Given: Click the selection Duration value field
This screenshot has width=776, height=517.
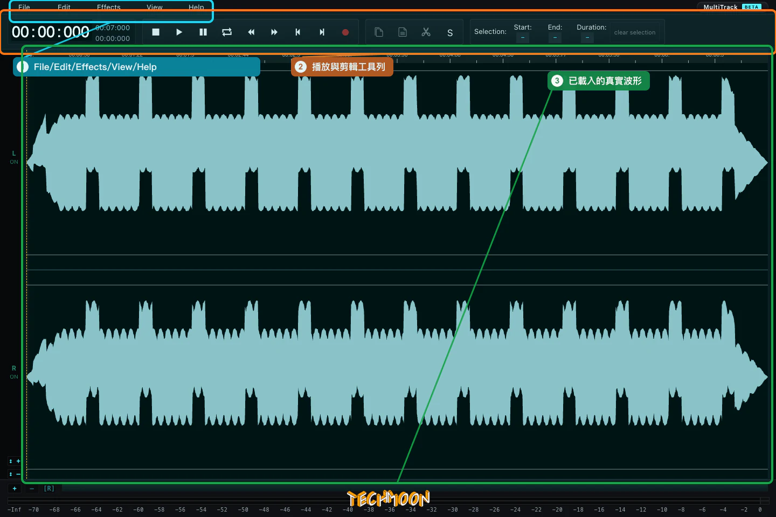Looking at the screenshot, I should 587,38.
